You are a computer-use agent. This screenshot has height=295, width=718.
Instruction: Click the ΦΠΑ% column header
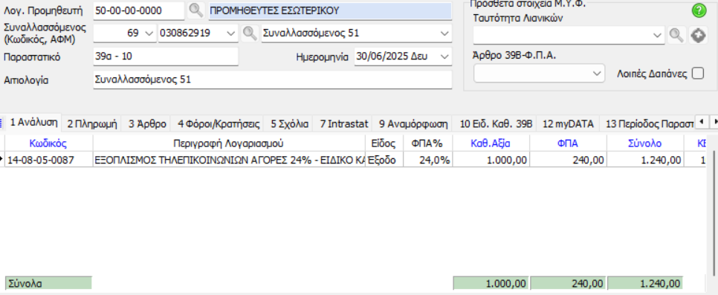(427, 143)
